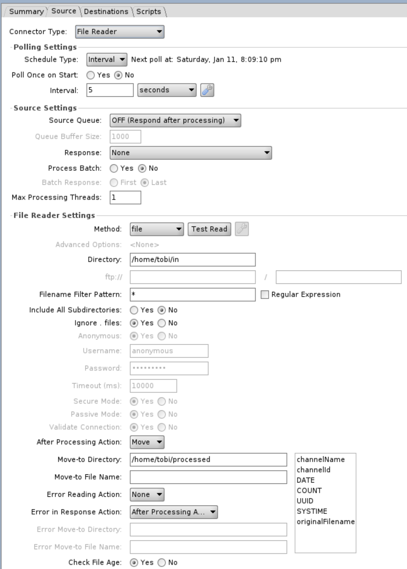Open the Connector Type dropdown
Image resolution: width=407 pixels, height=569 pixels.
(120, 32)
